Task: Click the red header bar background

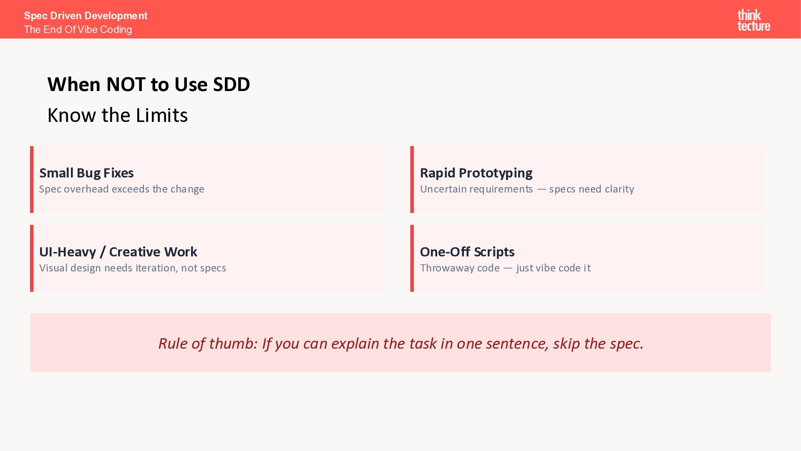Action: click(417, 19)
